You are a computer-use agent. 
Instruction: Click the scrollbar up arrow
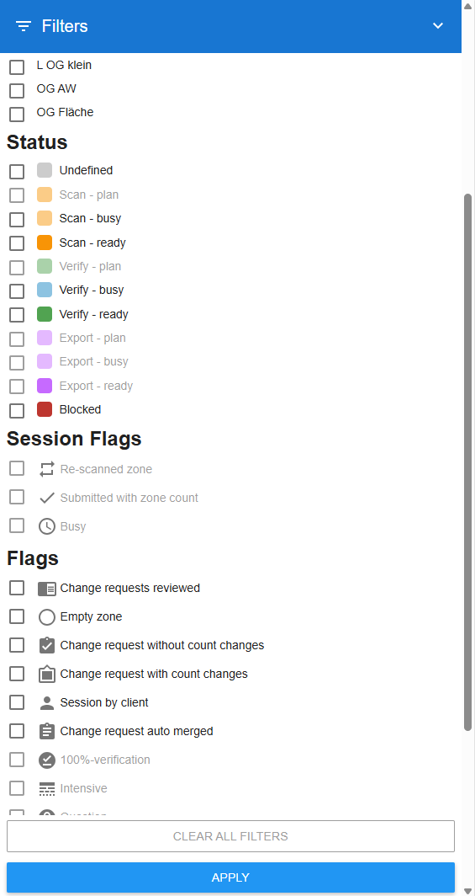click(x=468, y=4)
